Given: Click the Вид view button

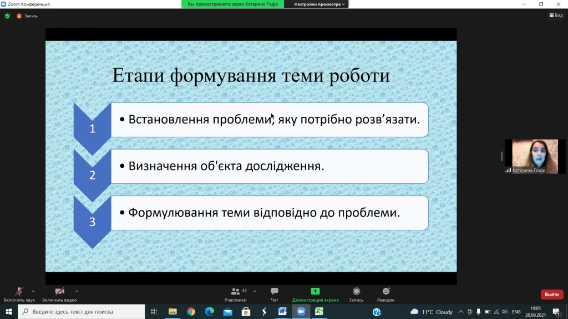Looking at the screenshot, I should pos(555,16).
